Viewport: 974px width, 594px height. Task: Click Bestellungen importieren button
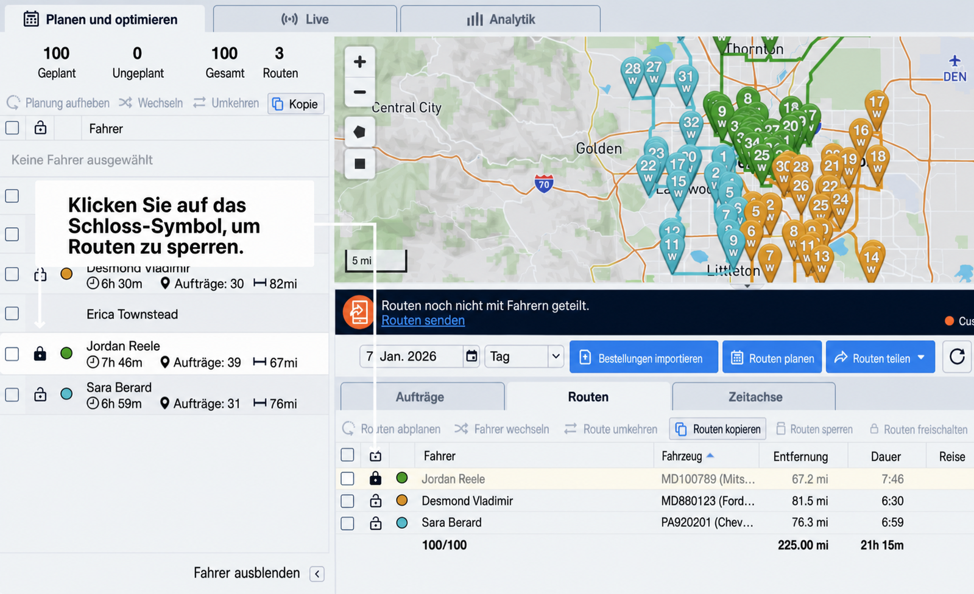pyautogui.click(x=644, y=357)
